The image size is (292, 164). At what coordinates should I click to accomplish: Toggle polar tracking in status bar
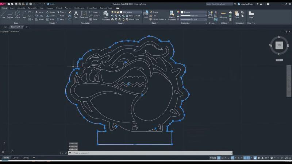coord(233,158)
